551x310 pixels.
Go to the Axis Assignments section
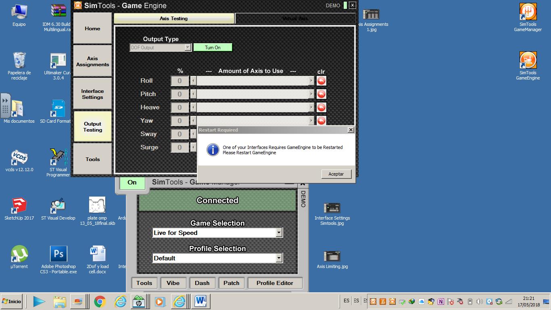92,61
